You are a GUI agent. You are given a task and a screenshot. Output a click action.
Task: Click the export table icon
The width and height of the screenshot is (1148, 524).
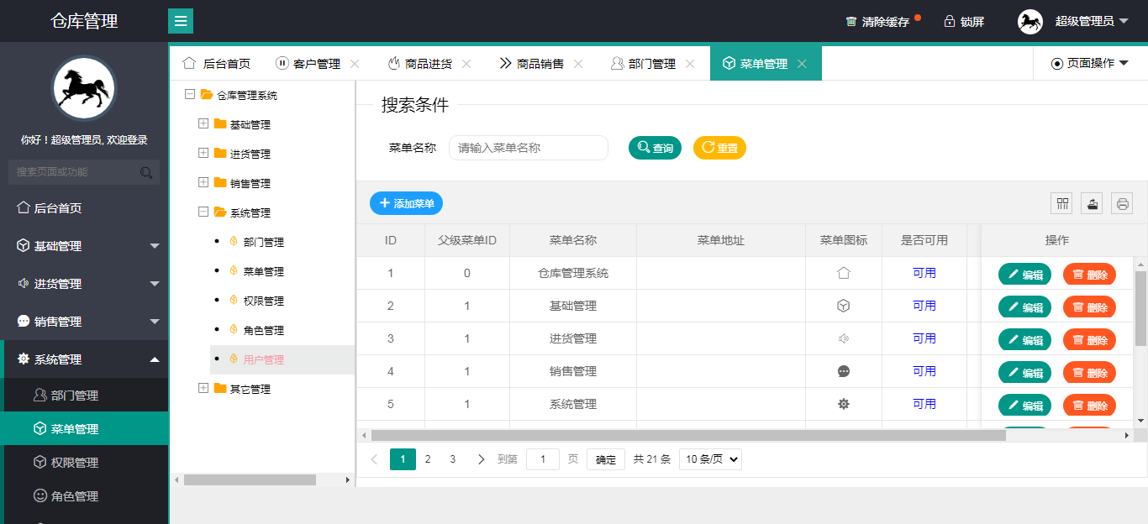click(1092, 203)
